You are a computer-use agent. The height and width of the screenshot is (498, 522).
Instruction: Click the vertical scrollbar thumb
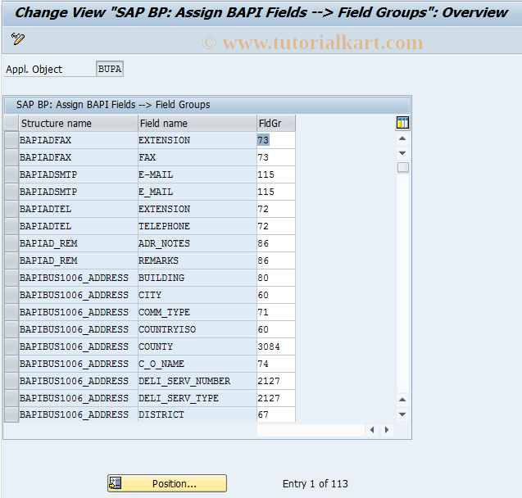[x=403, y=167]
